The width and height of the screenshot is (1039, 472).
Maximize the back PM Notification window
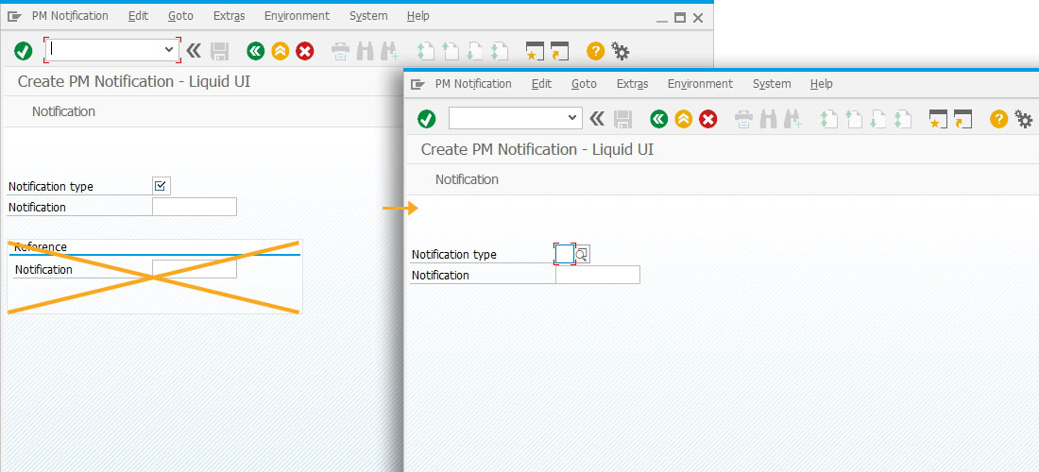(680, 18)
